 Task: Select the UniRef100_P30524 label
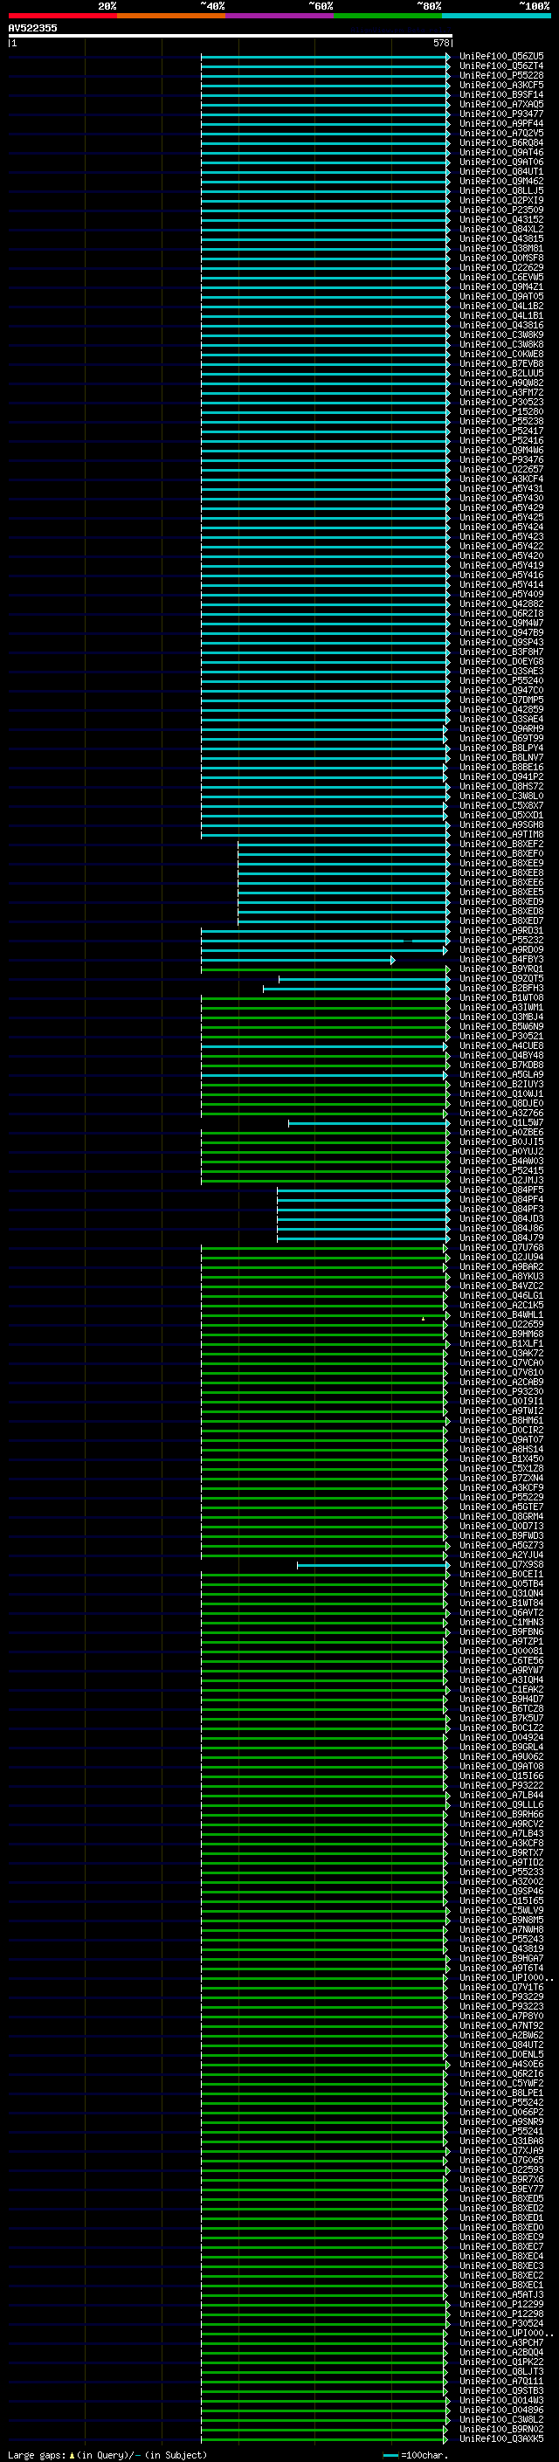point(501,2323)
